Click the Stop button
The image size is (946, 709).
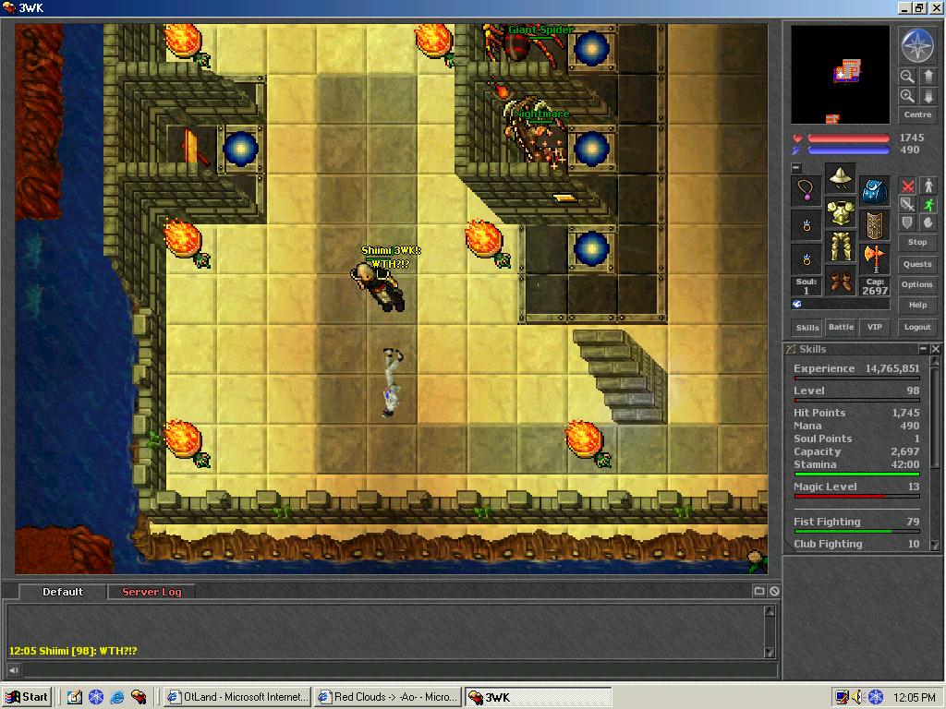[x=917, y=242]
